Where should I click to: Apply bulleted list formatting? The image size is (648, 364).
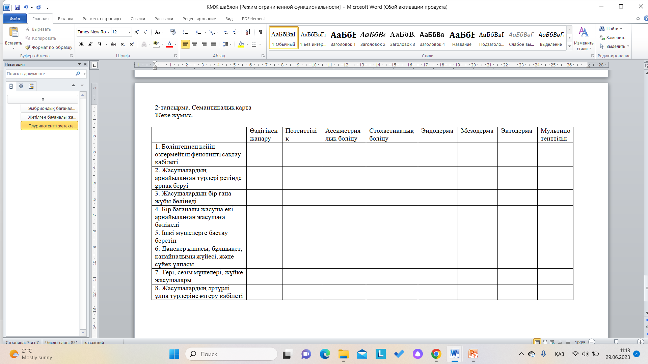coord(185,32)
